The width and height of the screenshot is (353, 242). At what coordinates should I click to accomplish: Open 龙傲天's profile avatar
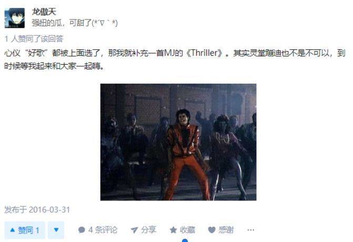(15, 18)
